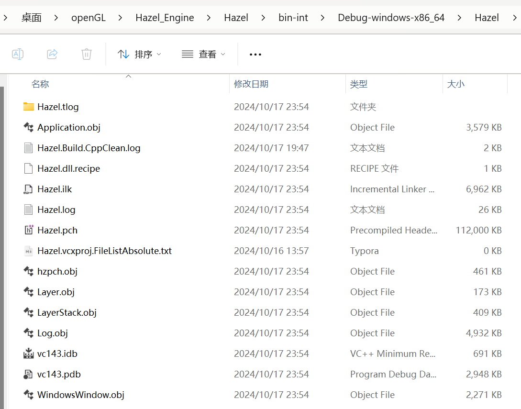
Task: Select the Application.obj file
Action: tap(69, 127)
